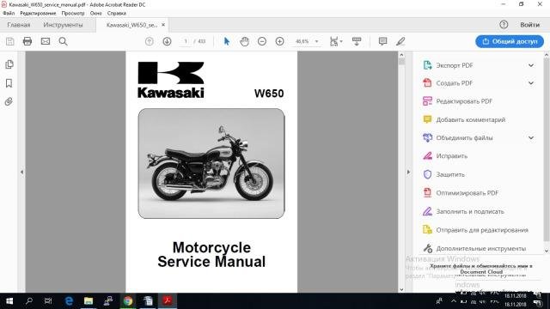Viewport: 550px width, 309px height.
Task: Open the bookmarks panel
Action: click(x=9, y=83)
